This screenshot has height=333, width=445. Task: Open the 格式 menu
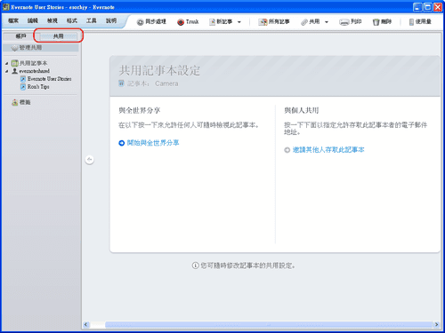point(72,20)
